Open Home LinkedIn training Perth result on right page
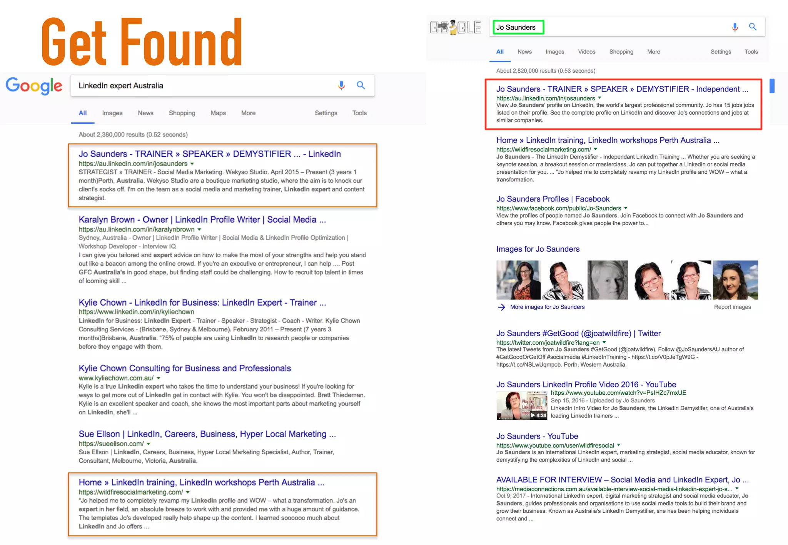 [608, 140]
